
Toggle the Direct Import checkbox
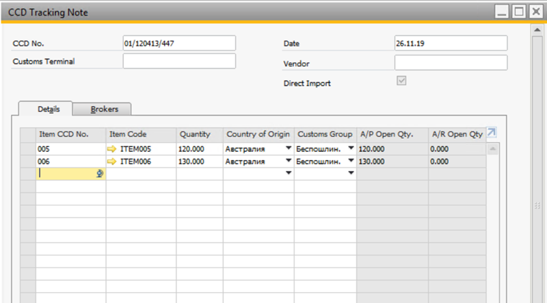pos(401,81)
